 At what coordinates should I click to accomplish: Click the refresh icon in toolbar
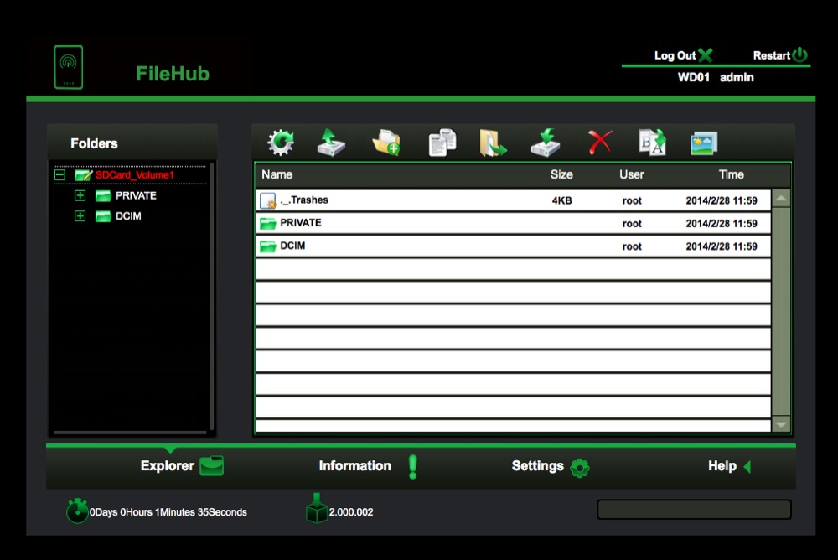pos(281,143)
